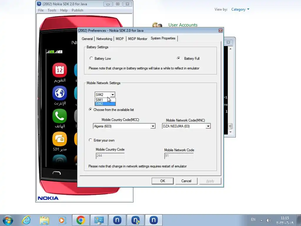
Task: Click the User Accounts icon in Control Panel
Action: click(157, 25)
